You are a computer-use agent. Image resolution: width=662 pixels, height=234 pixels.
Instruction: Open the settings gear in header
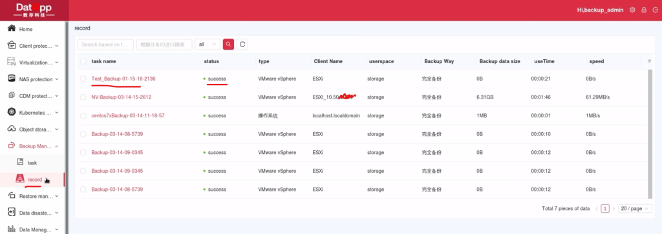pos(632,10)
